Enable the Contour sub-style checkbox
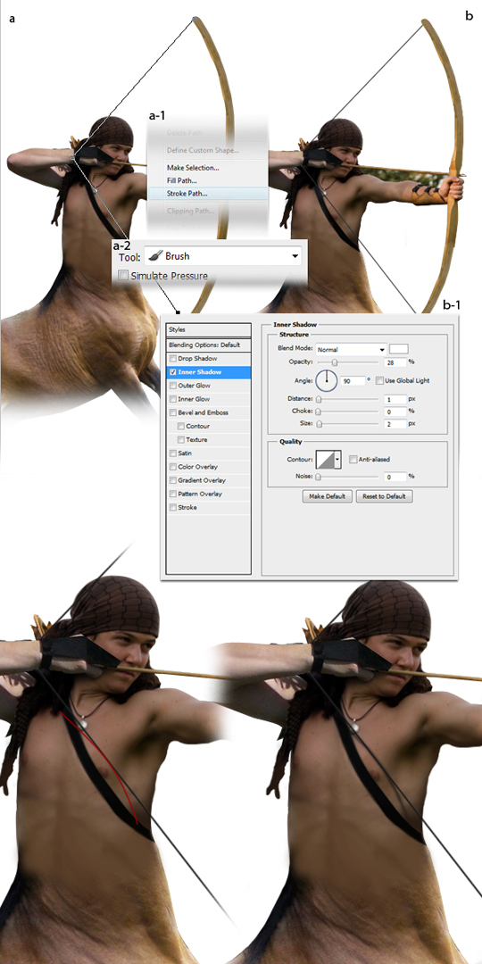This screenshot has width=482, height=964. click(x=180, y=426)
